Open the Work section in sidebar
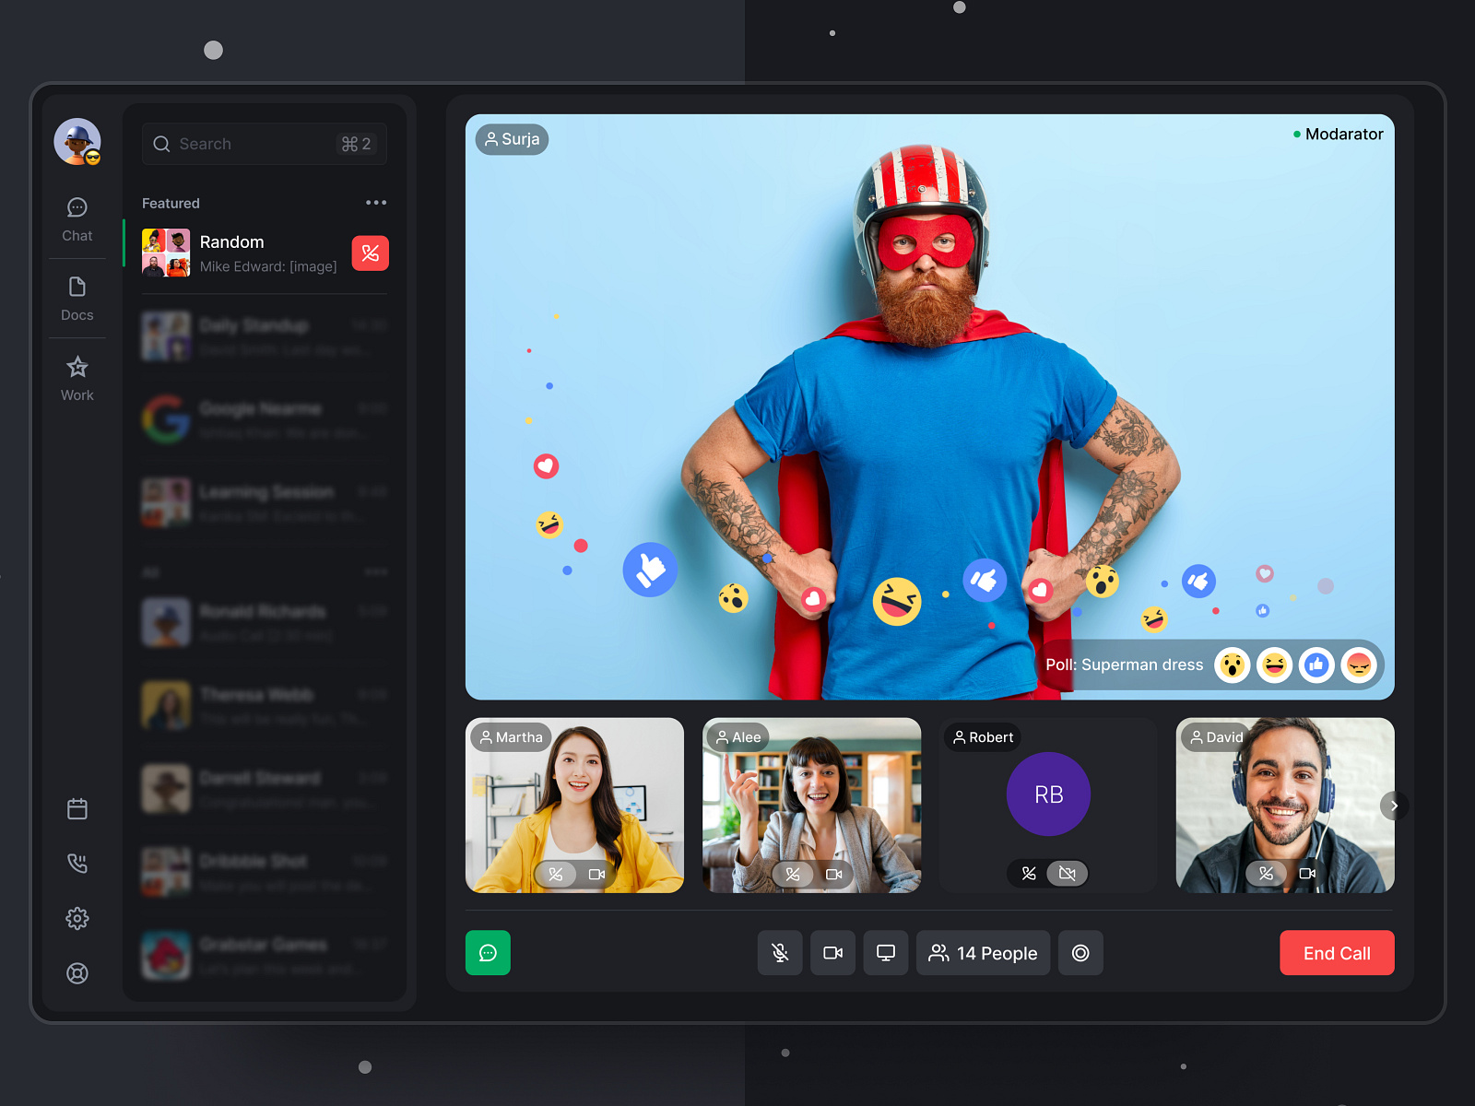Image resolution: width=1475 pixels, height=1106 pixels. pos(77,379)
